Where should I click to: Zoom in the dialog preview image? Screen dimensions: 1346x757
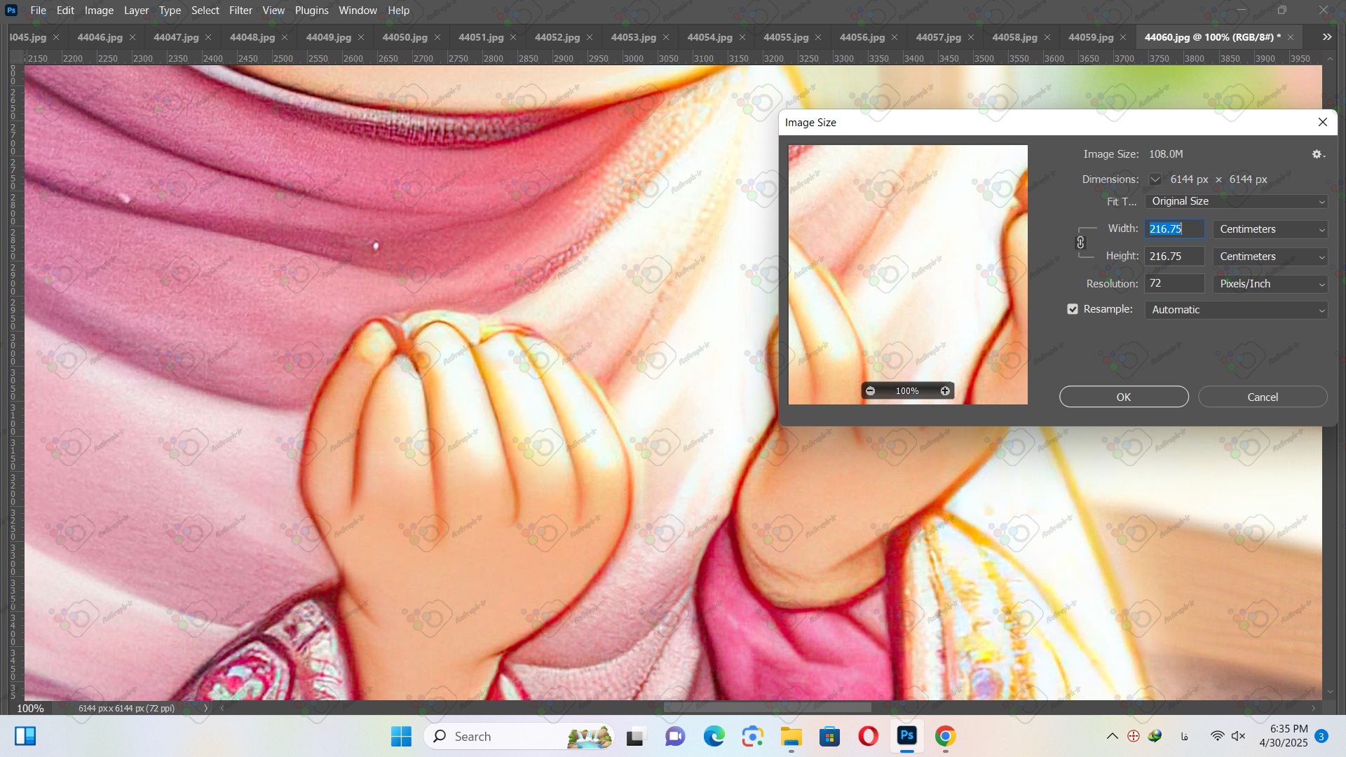click(x=945, y=391)
